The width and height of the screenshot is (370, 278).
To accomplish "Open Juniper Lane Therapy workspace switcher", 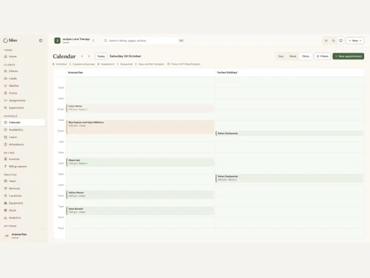I will [74, 41].
